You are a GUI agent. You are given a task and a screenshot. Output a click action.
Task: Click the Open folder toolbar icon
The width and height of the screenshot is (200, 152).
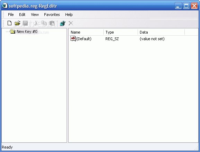pyautogui.click(x=17, y=23)
